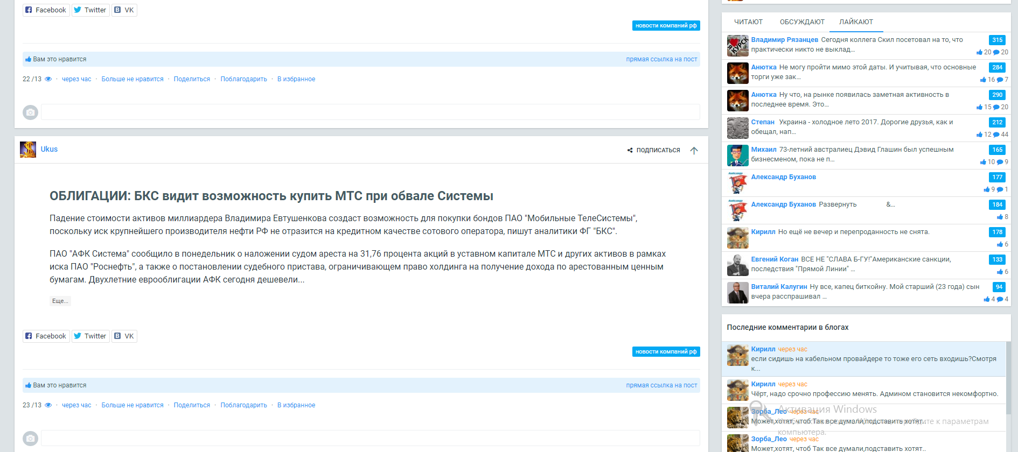Click Поблагодарить under Ukus post

[243, 405]
